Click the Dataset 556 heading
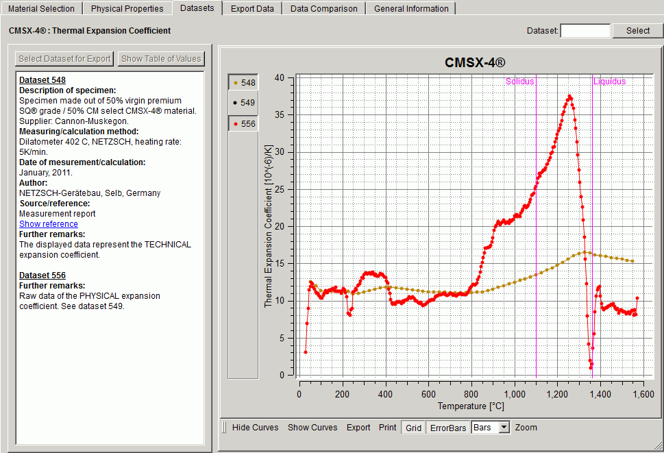664x453 pixels. [42, 276]
